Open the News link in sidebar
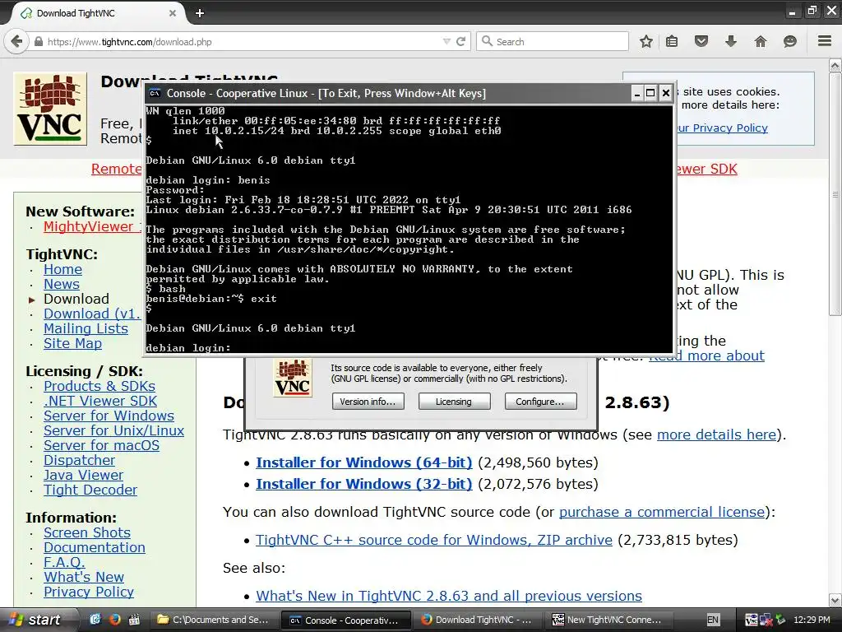The image size is (842, 632). (x=61, y=284)
